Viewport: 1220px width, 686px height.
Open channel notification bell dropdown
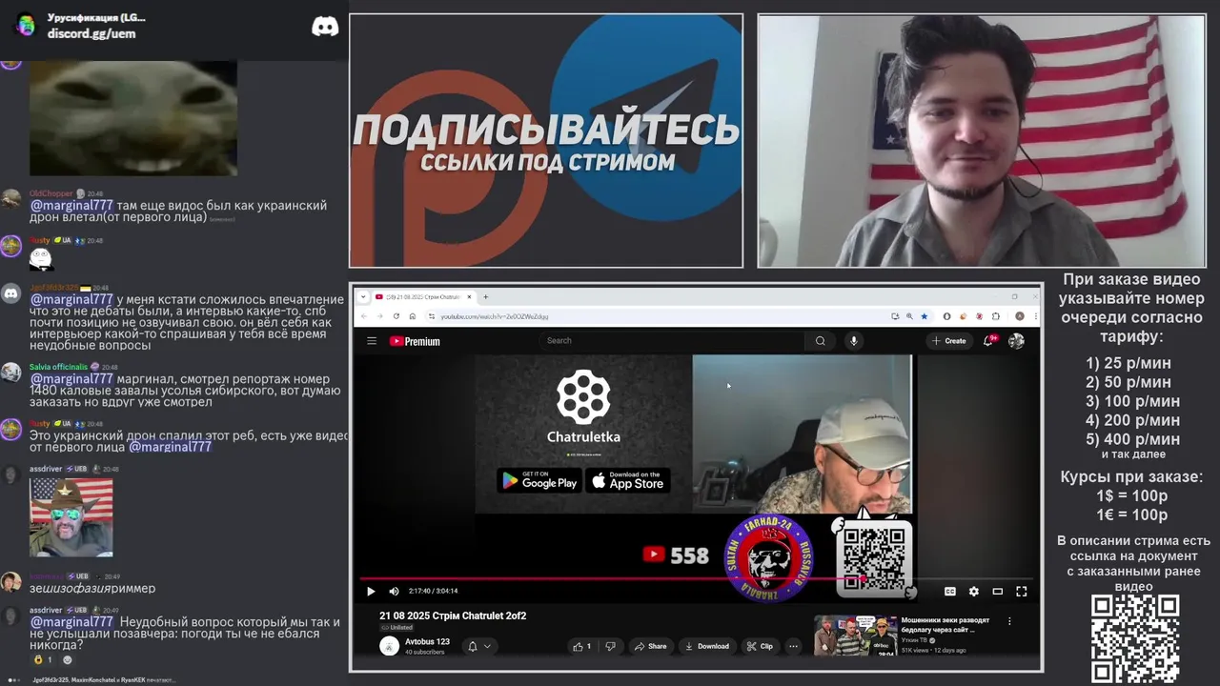pos(478,646)
